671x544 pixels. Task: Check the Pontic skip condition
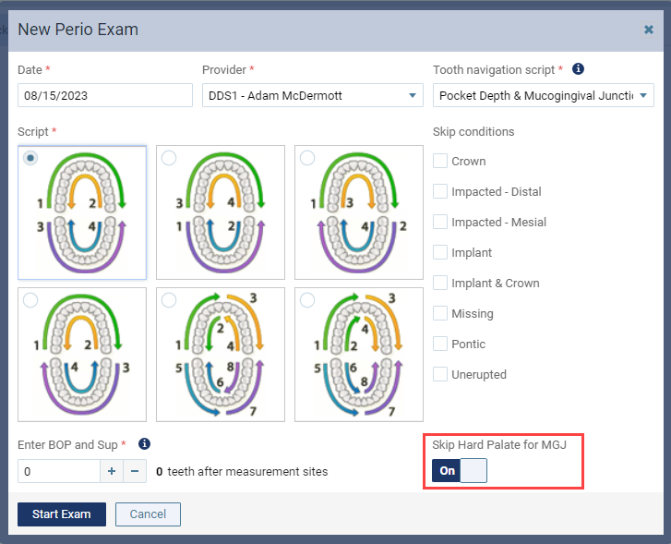(440, 344)
